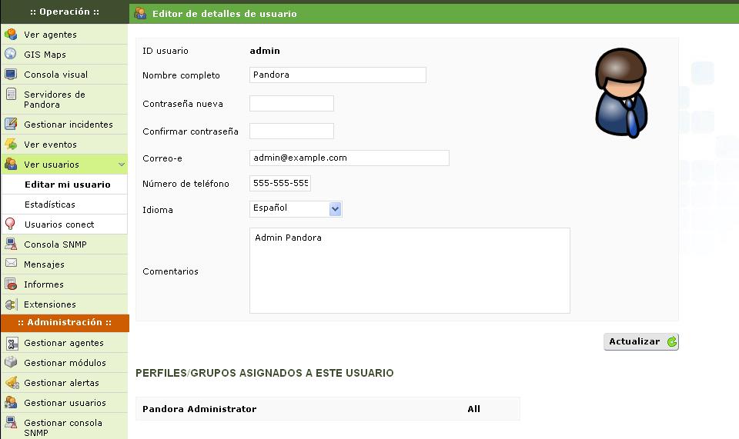Viewport: 739px width, 439px height.
Task: Open Usuarios conect submenu item
Action: 59,224
